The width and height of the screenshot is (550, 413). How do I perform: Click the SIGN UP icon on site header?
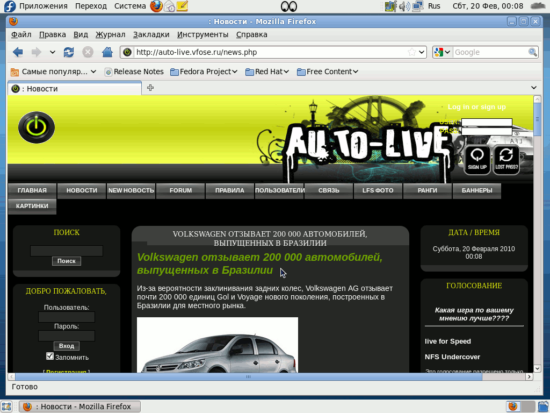point(477,160)
